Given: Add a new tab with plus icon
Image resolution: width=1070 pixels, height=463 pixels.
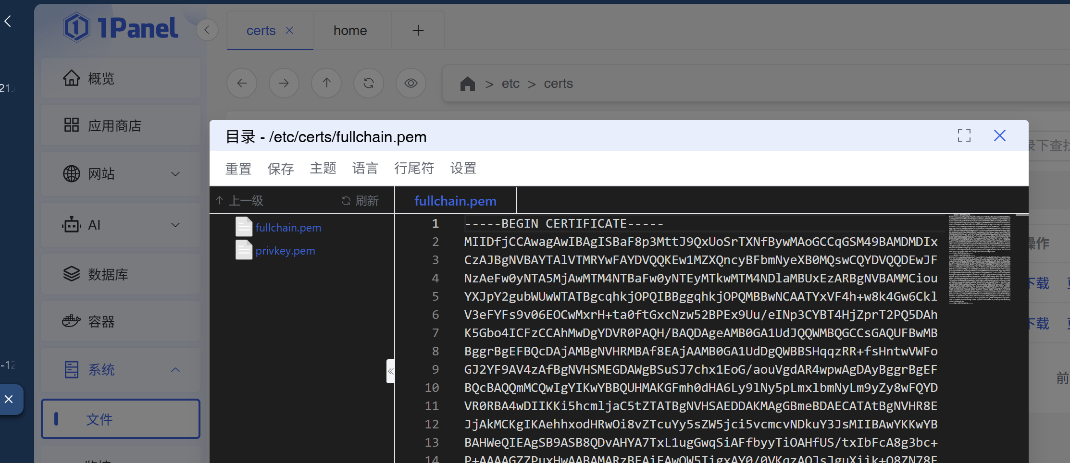Looking at the screenshot, I should point(418,31).
